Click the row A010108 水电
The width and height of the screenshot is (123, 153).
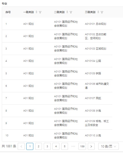(x=57, y=111)
